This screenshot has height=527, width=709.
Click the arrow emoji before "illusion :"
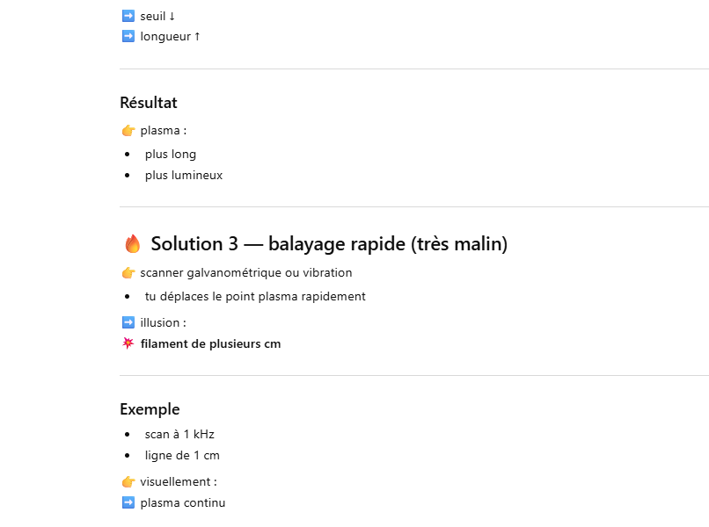pyautogui.click(x=128, y=322)
